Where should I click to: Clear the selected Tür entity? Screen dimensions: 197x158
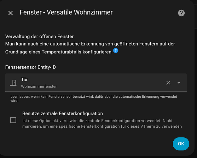pos(168,83)
